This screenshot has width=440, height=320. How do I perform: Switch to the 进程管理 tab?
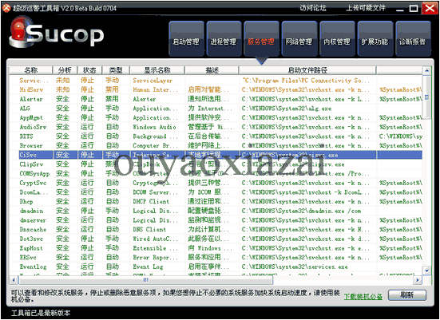click(x=224, y=38)
